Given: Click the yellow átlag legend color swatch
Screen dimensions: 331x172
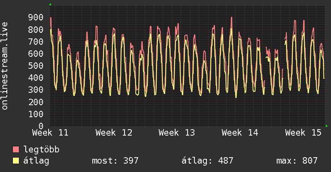Looking at the screenshot, I should coord(16,161).
